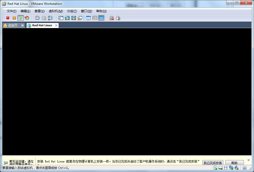
Task: Click the 我已完成安装 button
Action: 213,163
